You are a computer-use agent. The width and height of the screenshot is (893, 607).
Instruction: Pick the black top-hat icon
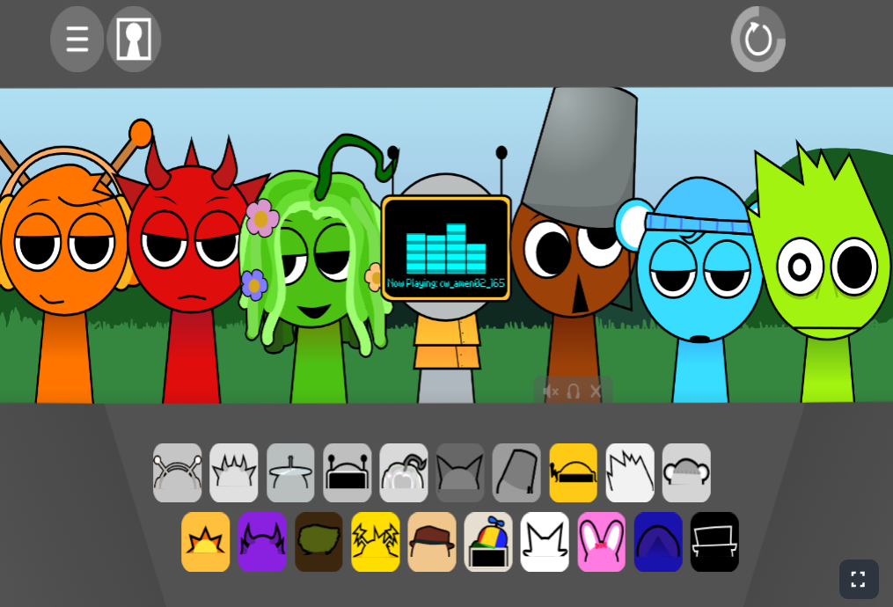[714, 542]
